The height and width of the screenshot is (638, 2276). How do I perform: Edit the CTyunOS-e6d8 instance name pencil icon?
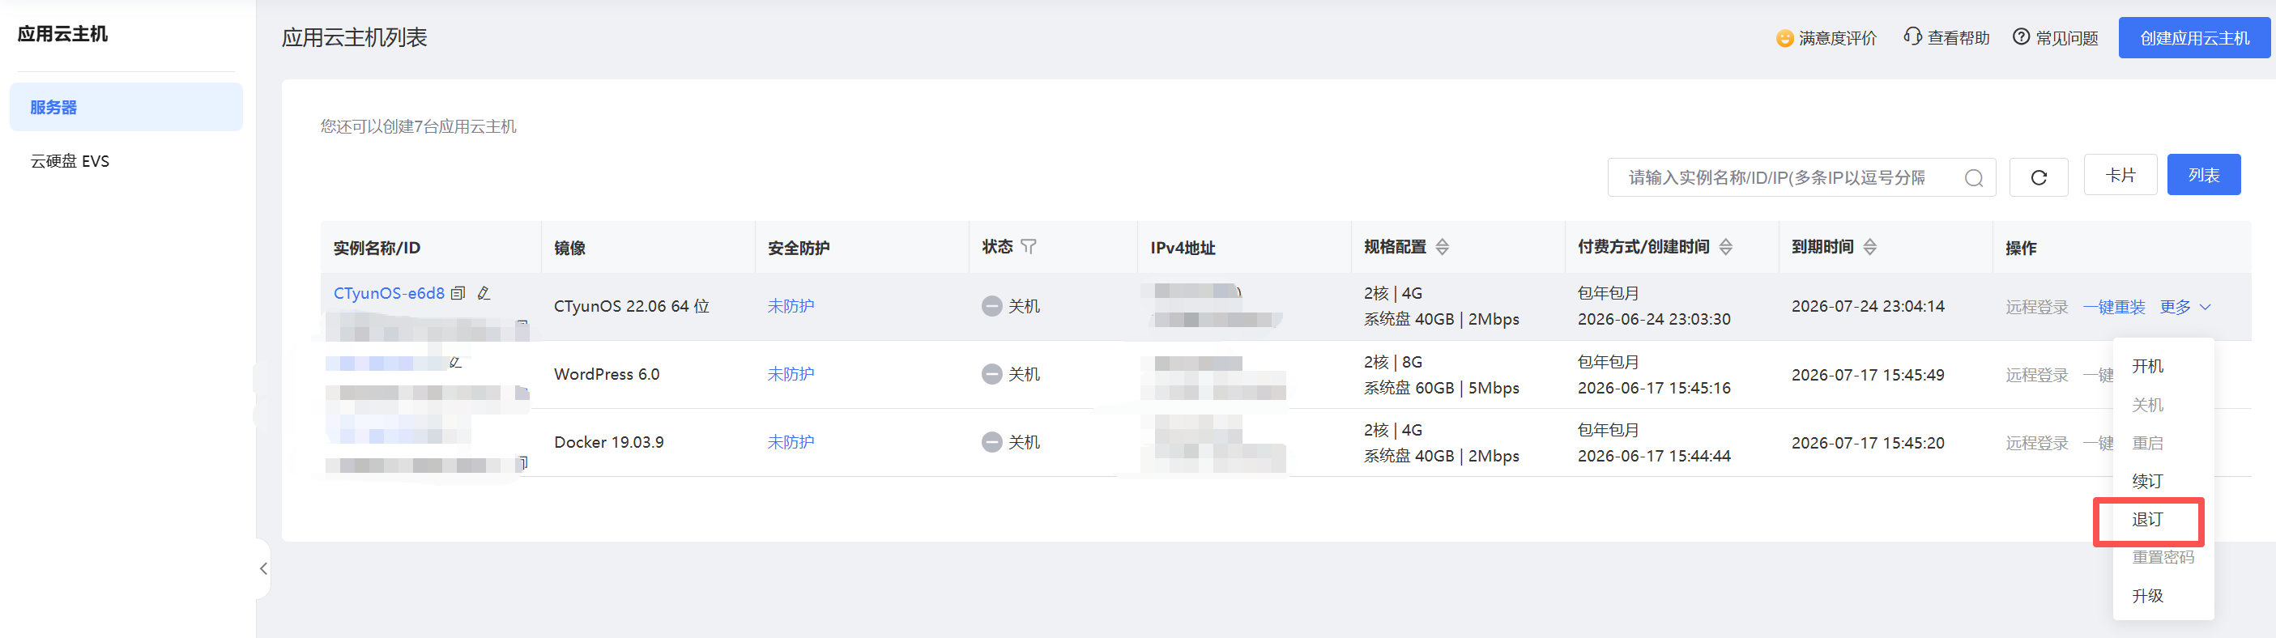pos(484,293)
